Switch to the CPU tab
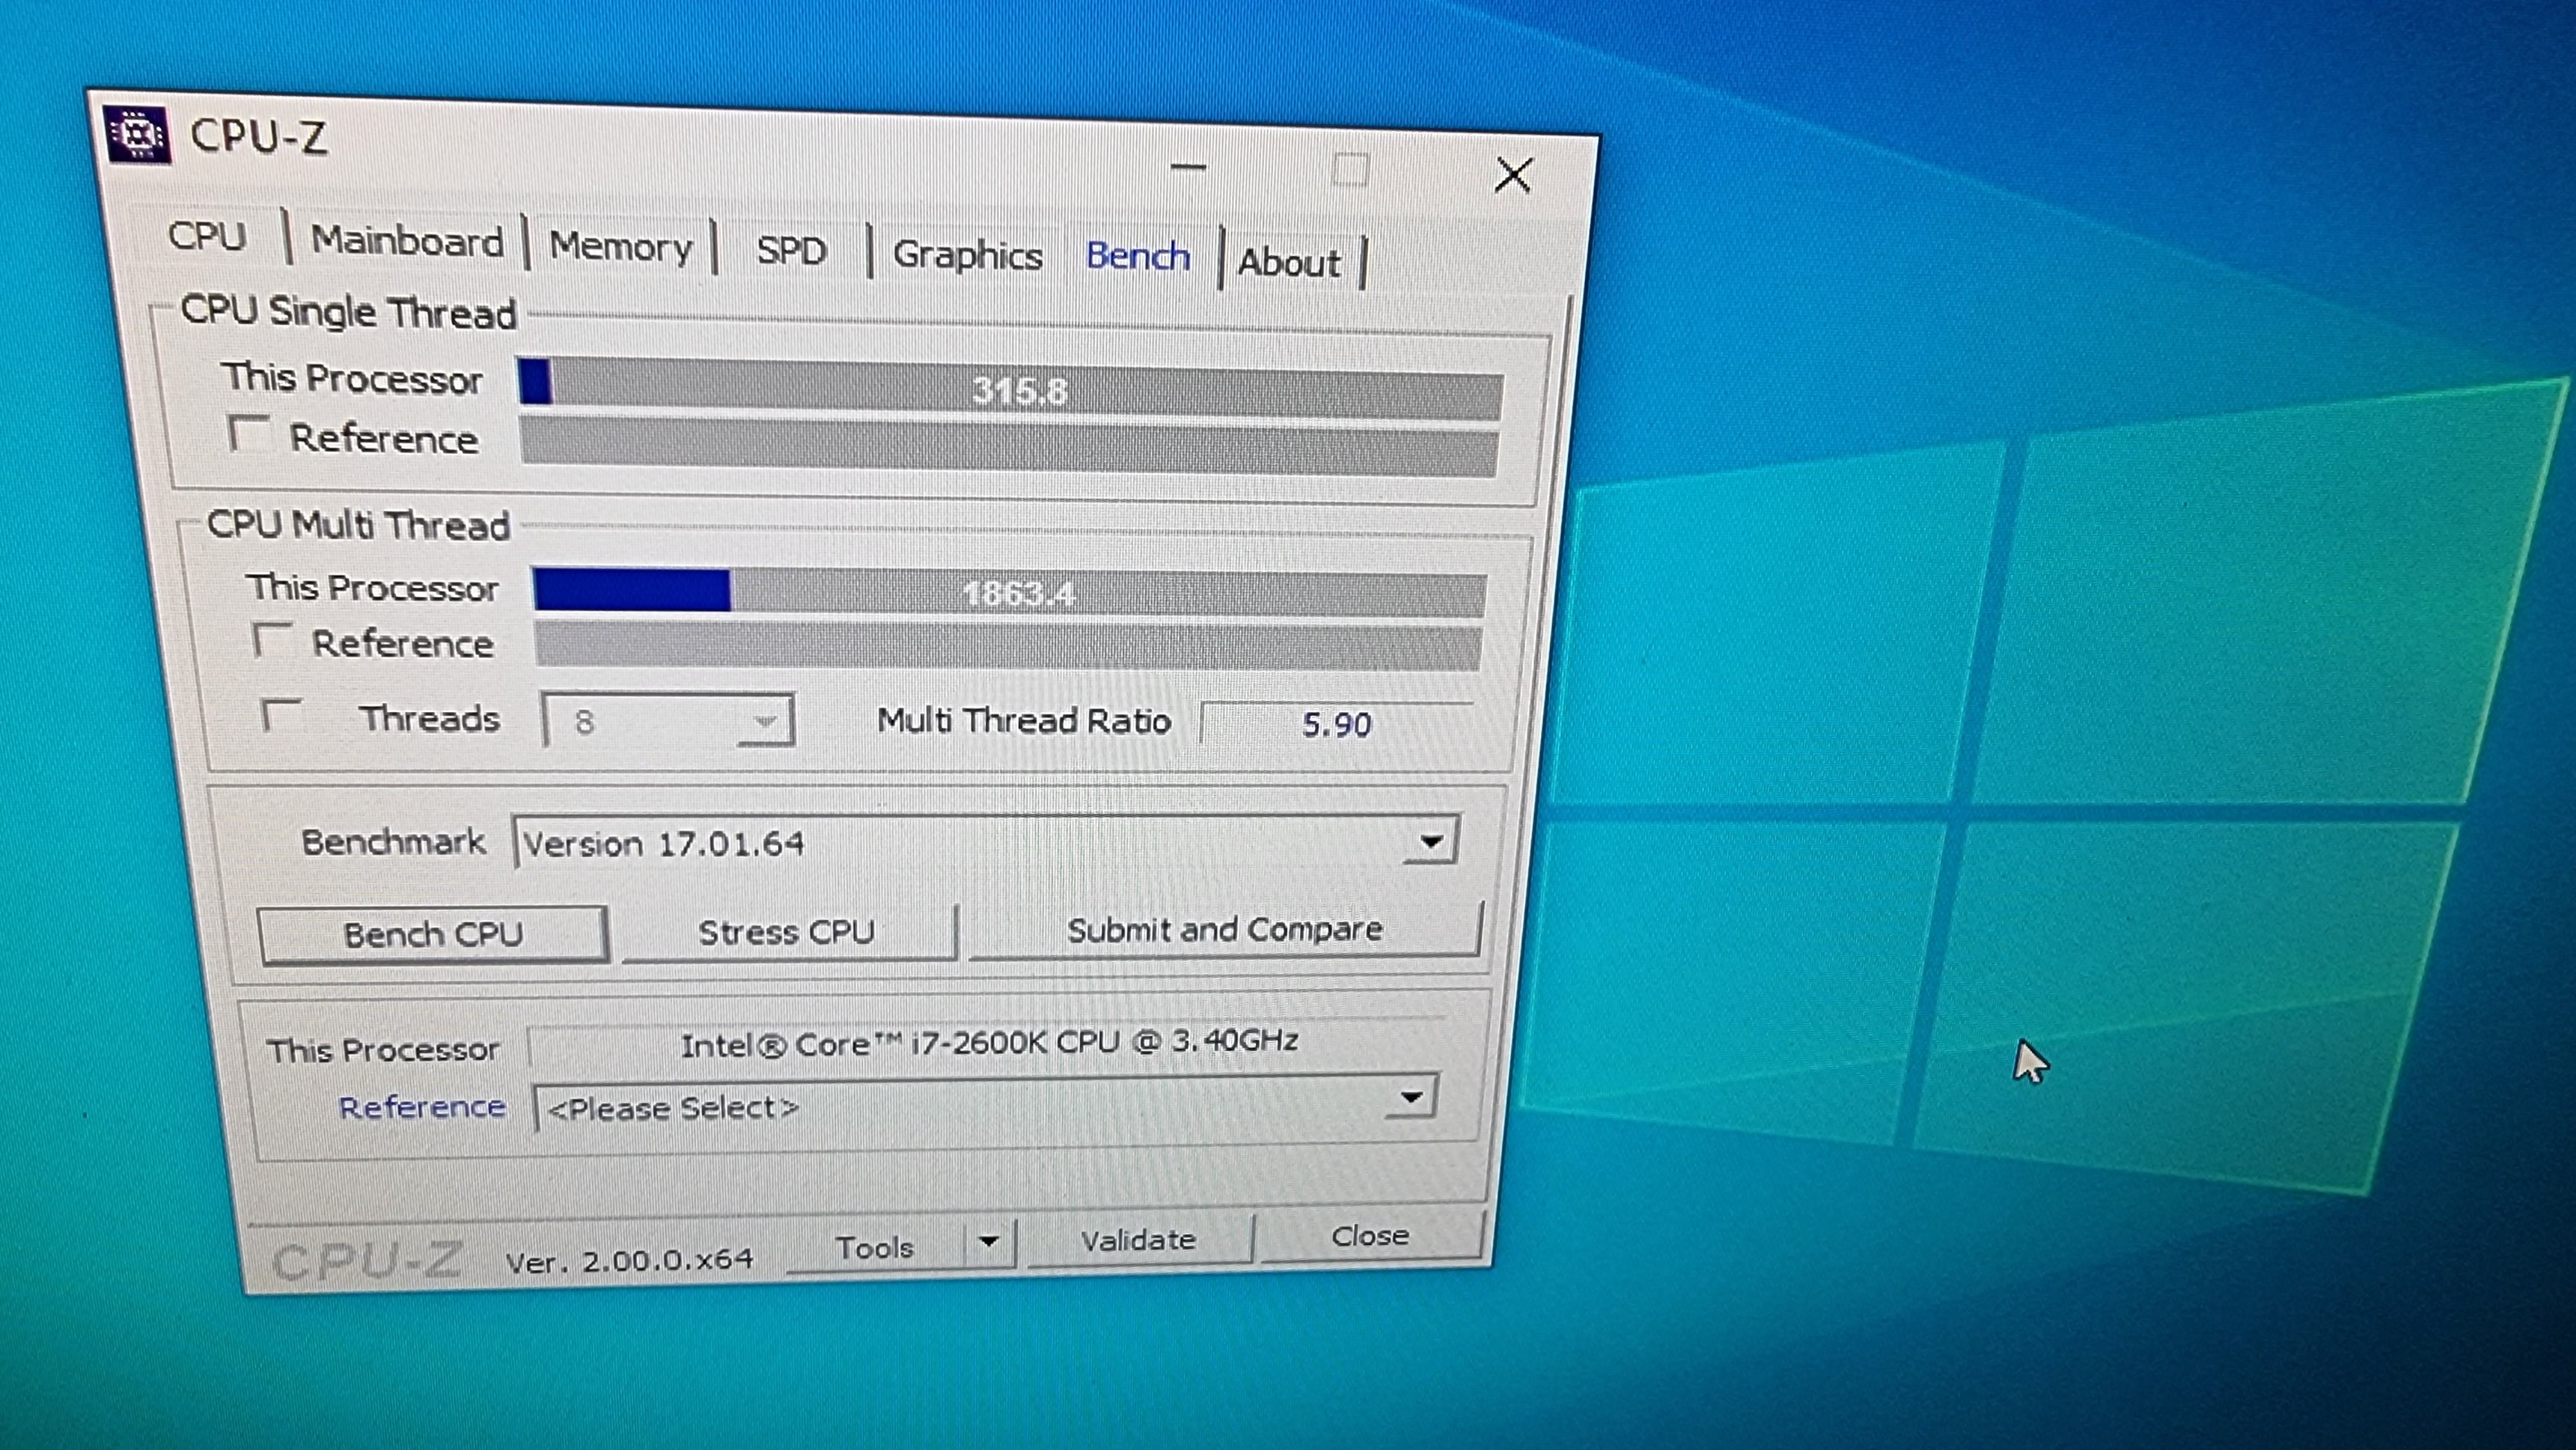The width and height of the screenshot is (2576, 1450). [x=207, y=236]
